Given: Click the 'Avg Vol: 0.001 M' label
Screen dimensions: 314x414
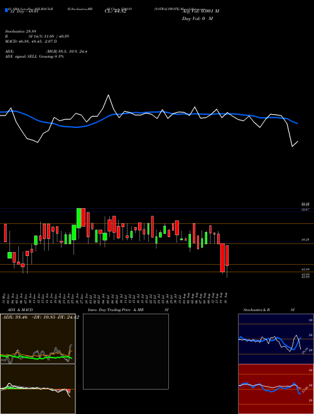Looking at the screenshot, I should click(200, 11).
